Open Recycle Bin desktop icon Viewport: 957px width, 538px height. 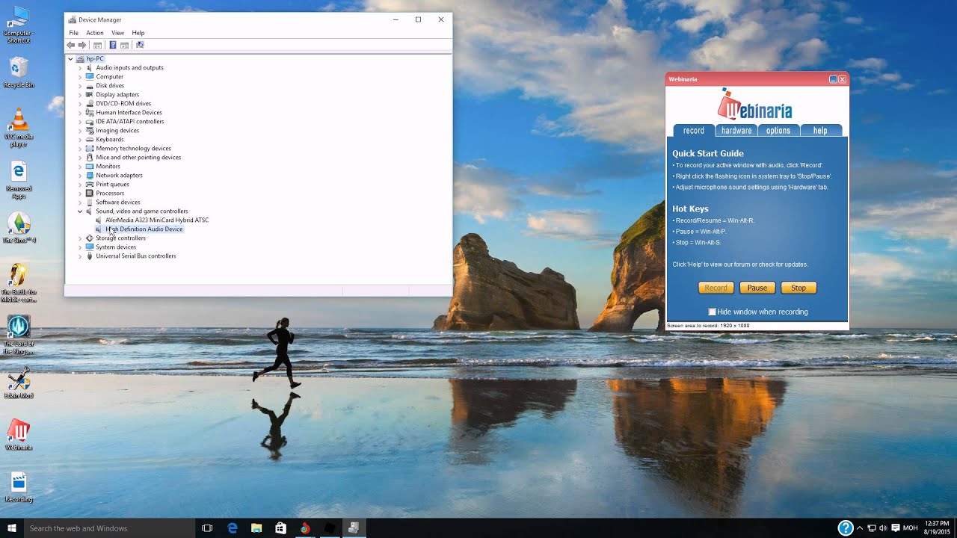coord(19,73)
